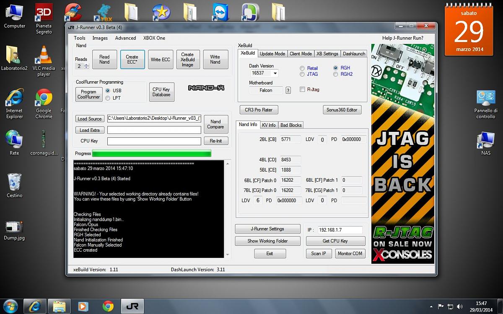Image resolution: width=503 pixels, height=314 pixels.
Task: Open the Dashlaunch tab
Action: [354, 54]
